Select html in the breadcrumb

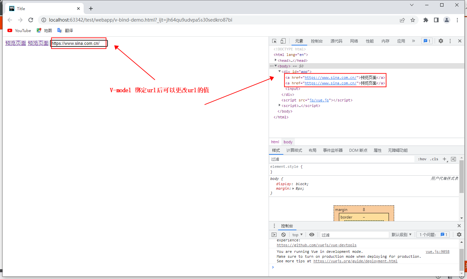coord(275,142)
